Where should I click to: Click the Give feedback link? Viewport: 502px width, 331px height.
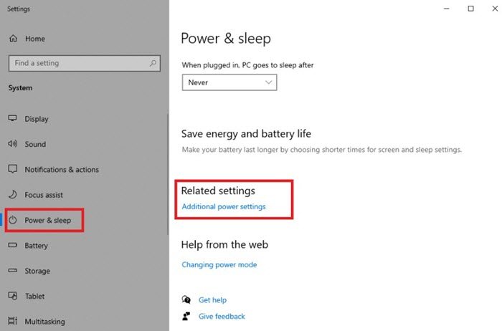(222, 316)
